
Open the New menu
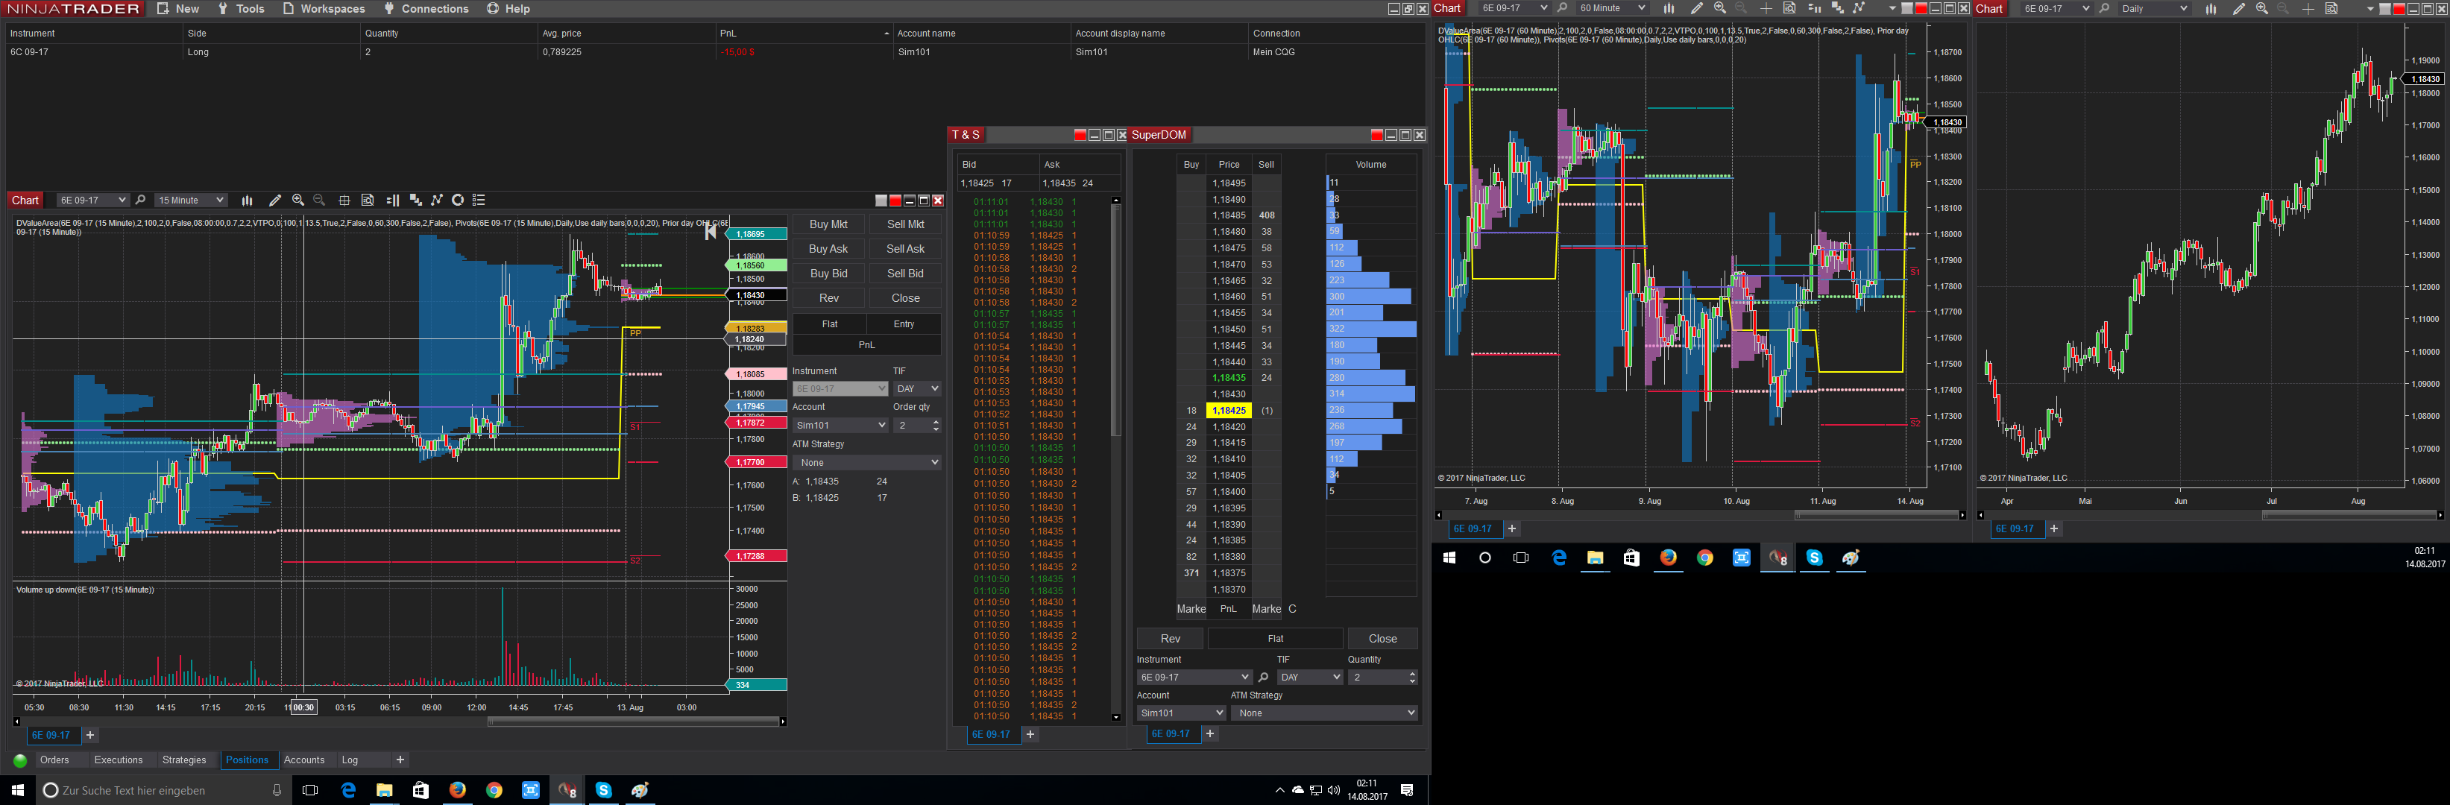coord(178,8)
